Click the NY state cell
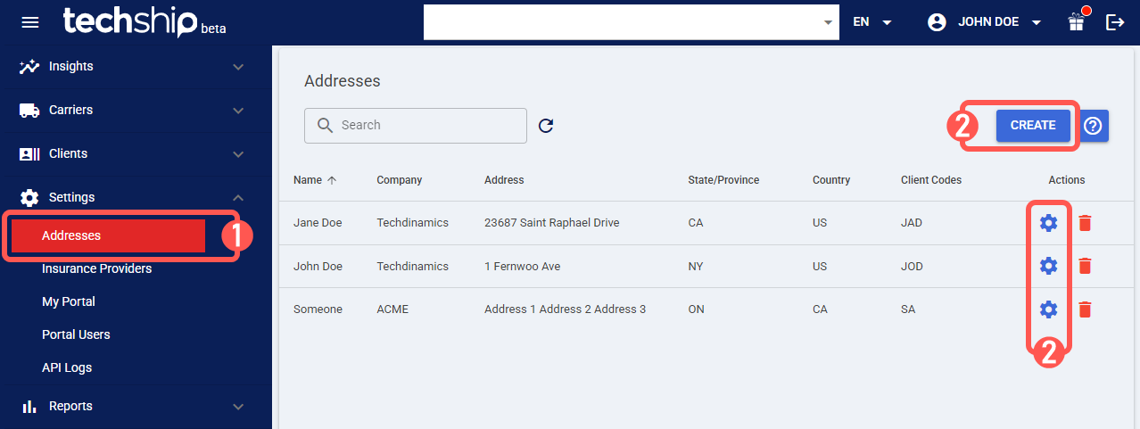The height and width of the screenshot is (429, 1140). coord(696,266)
